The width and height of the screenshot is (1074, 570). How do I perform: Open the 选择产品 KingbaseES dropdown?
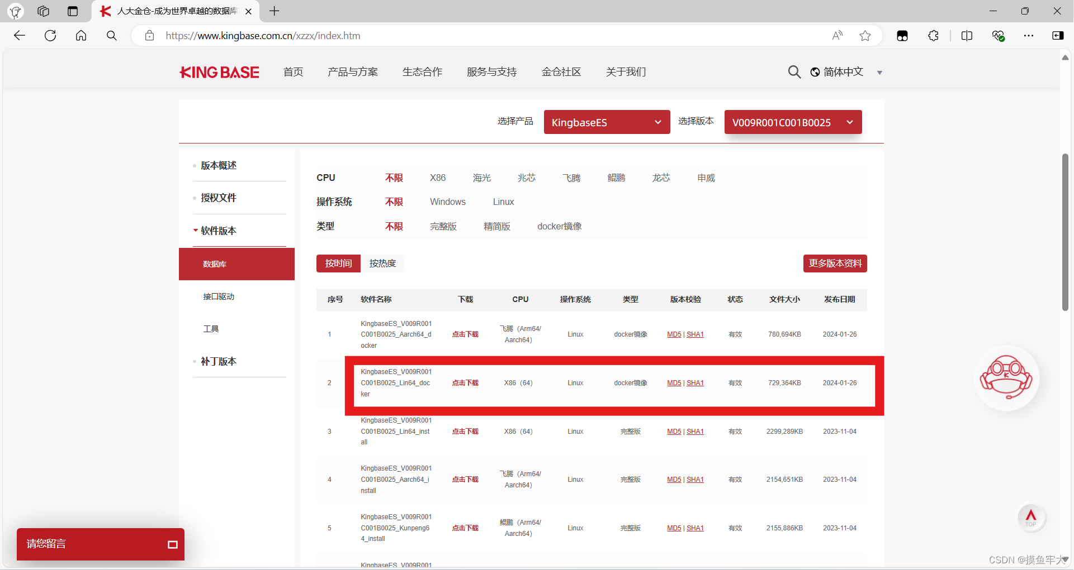(607, 122)
